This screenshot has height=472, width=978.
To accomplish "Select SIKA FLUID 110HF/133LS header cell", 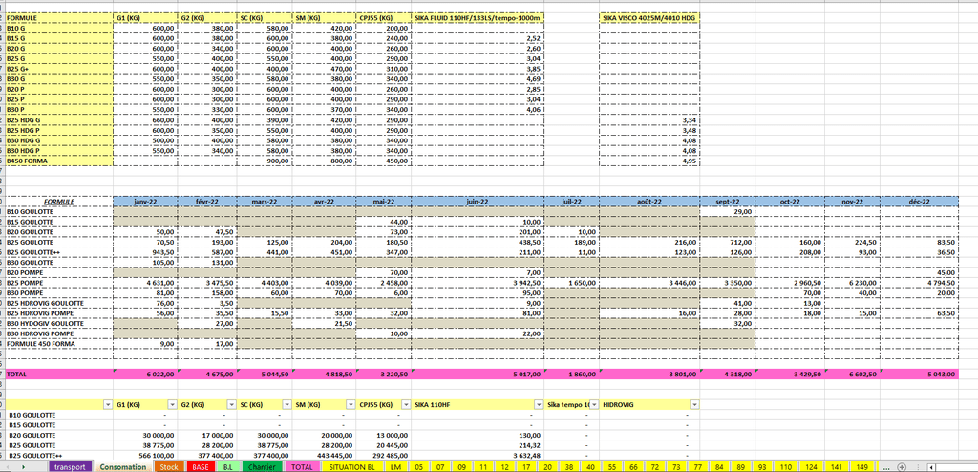I will click(x=478, y=19).
